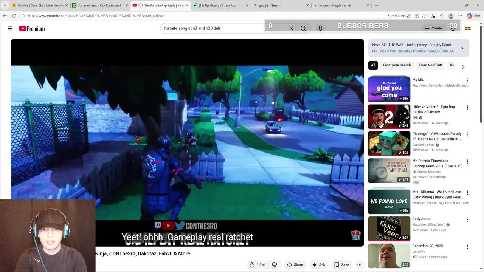484x272 pixels.
Task: Open the Copilot Chat button
Action: [473, 16]
